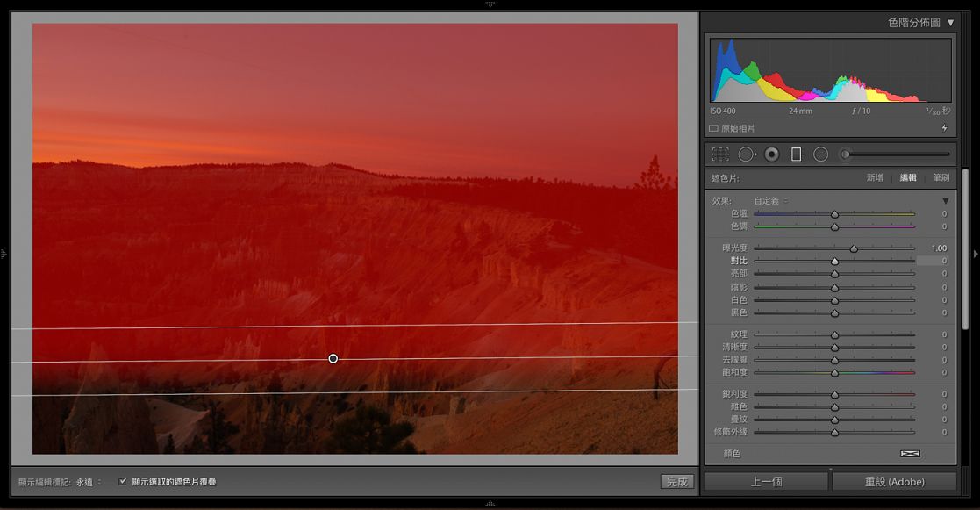Switch mask mode to 筆刷
The width and height of the screenshot is (980, 510).
941,178
